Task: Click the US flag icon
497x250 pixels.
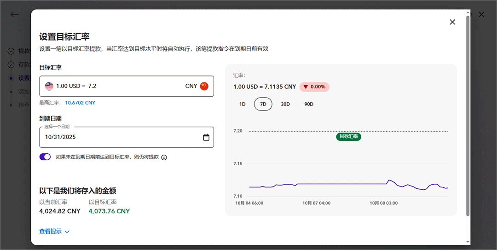Action: [x=49, y=86]
